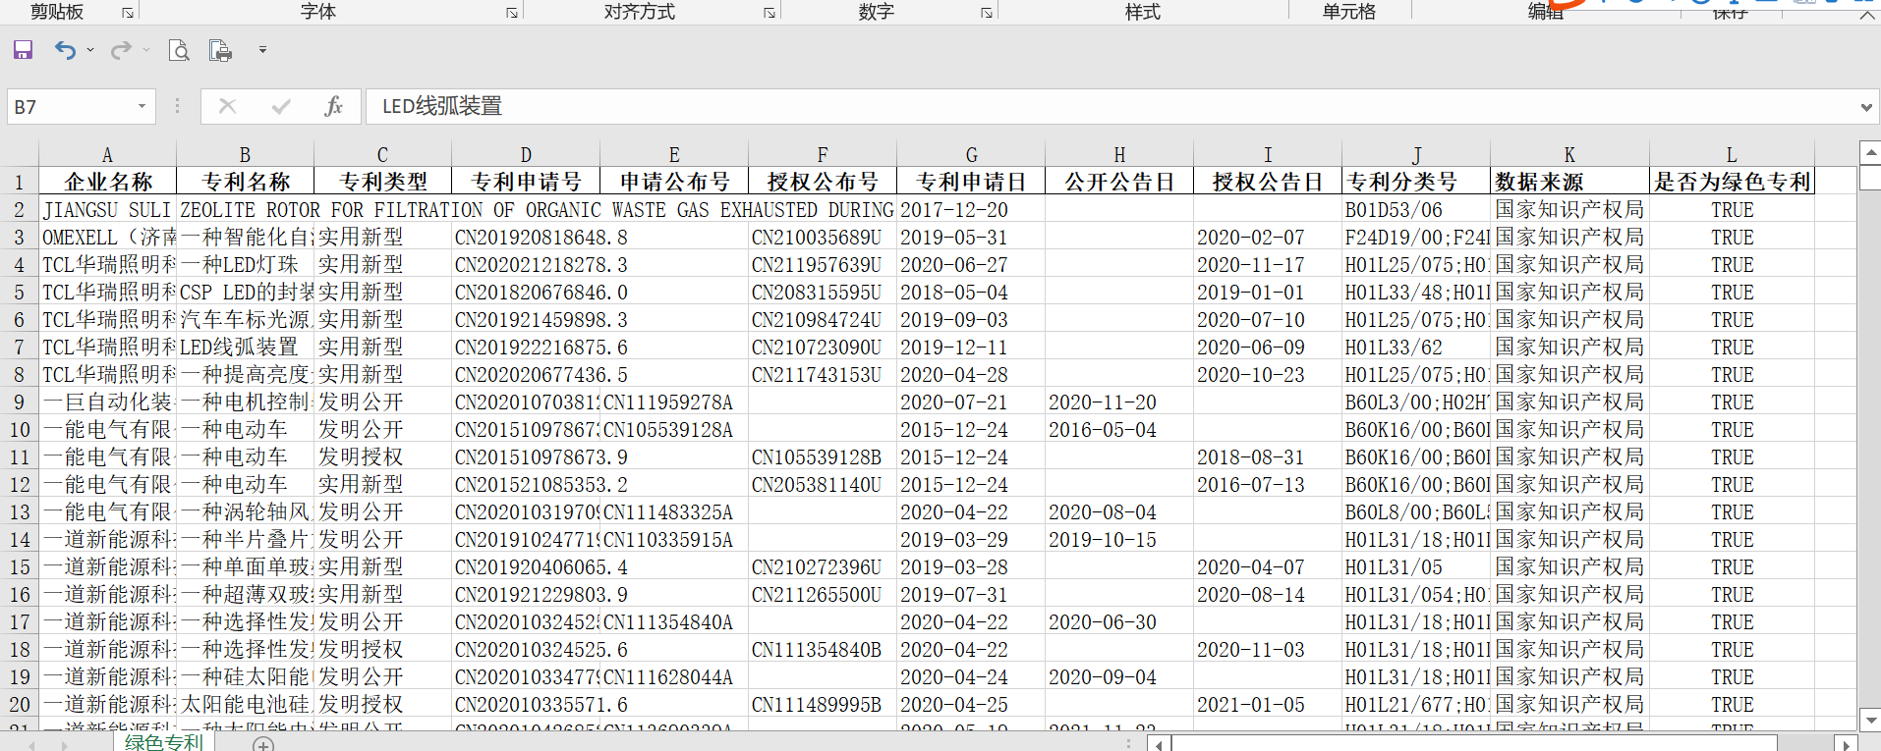1881x751 pixels.
Task: Select cell B7 LED线弧装置
Action: [x=245, y=347]
